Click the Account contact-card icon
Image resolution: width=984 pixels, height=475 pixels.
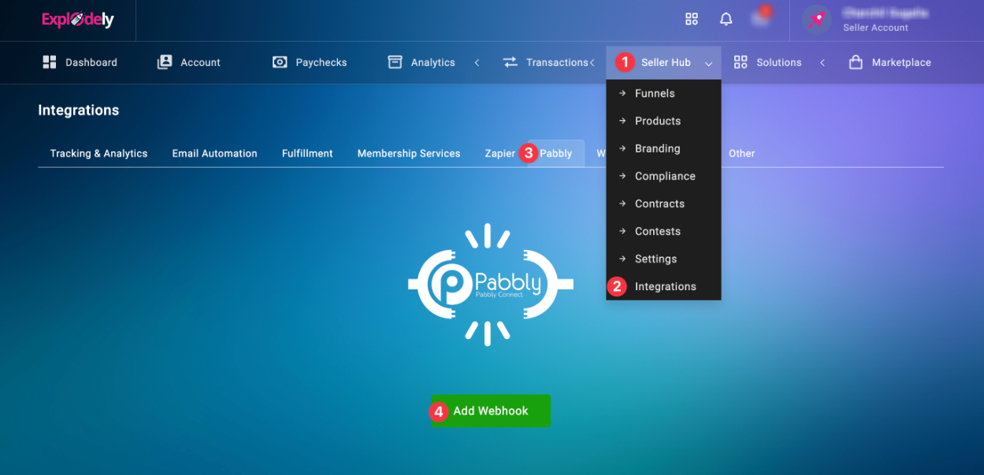165,62
